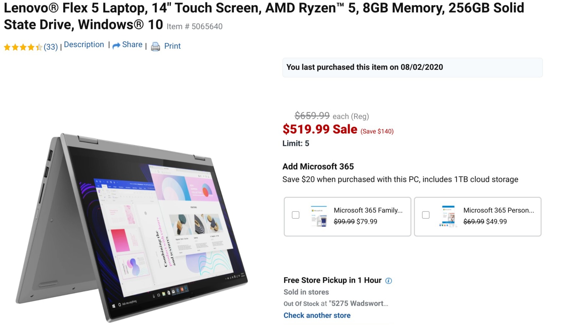Expand the truncated Microsoft 365 Personal title
This screenshot has height=325, width=581.
(x=499, y=211)
